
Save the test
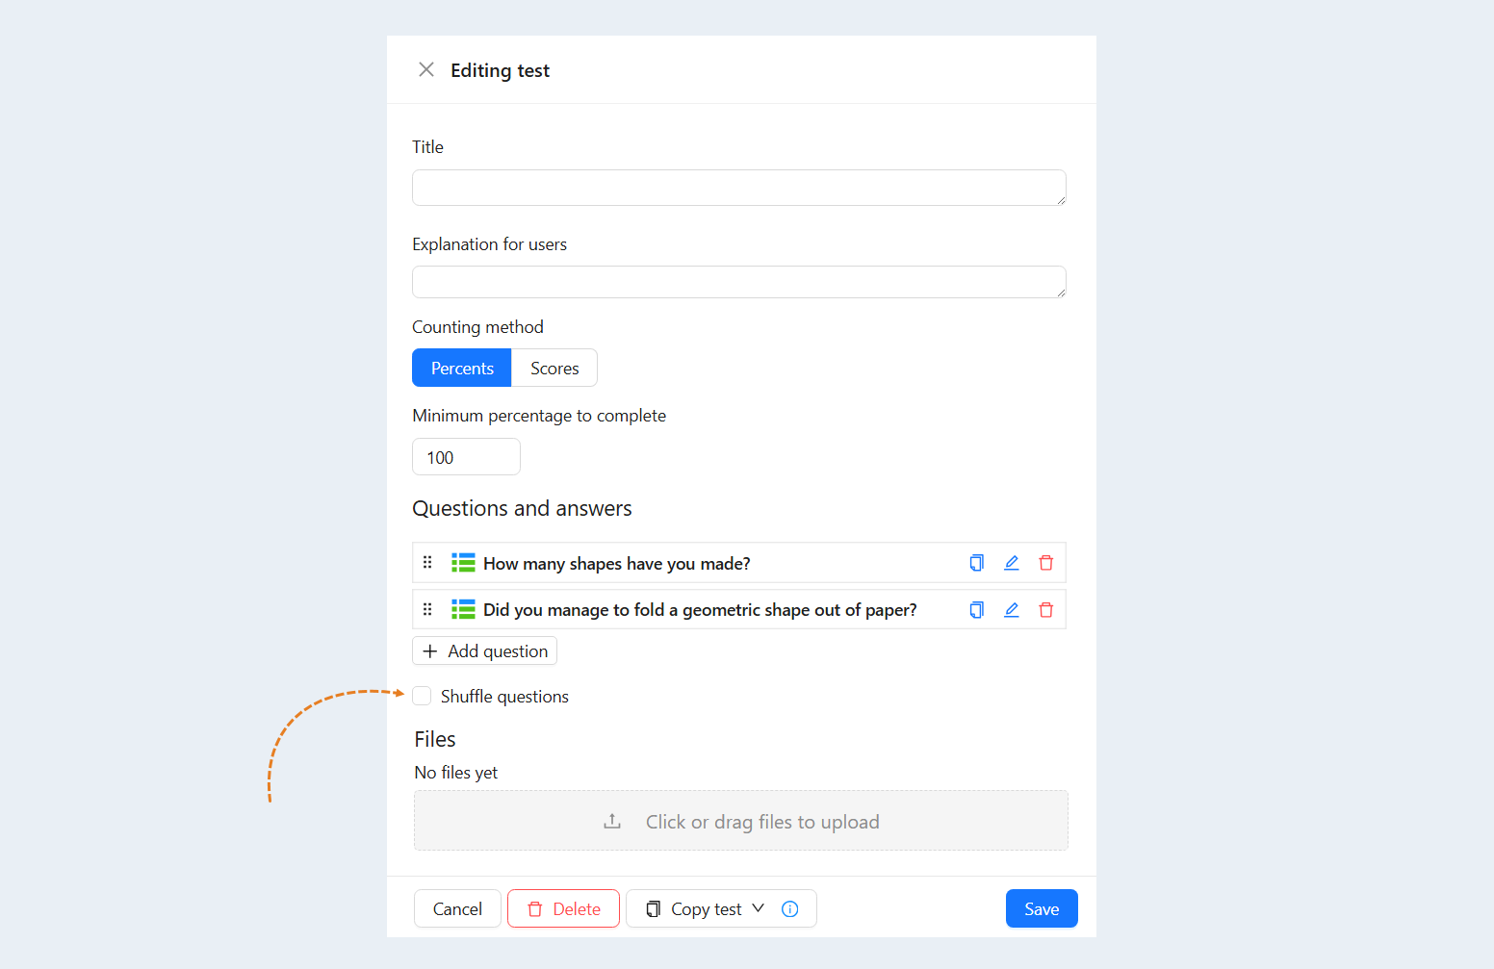coord(1042,908)
